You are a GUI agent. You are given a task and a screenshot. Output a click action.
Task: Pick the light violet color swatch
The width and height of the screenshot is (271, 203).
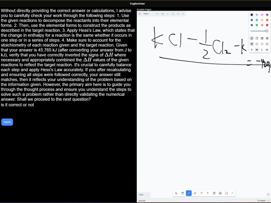(x=262, y=15)
